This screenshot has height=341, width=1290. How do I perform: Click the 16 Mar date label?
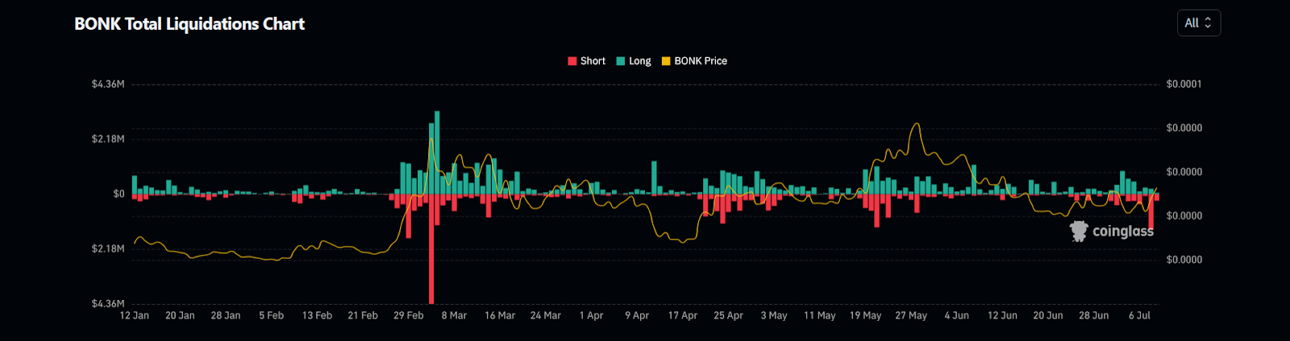(x=500, y=316)
